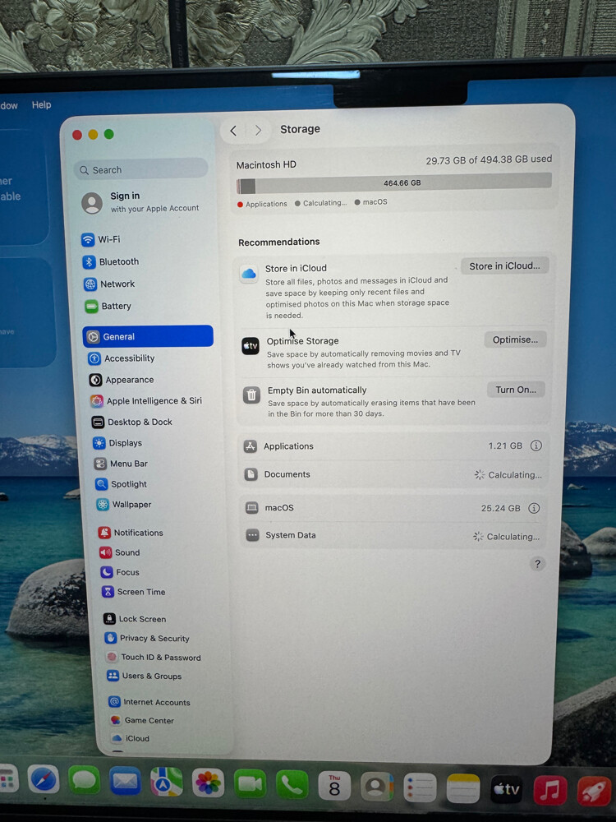The image size is (616, 822).
Task: Open FaceTime from the Dock
Action: point(250,785)
